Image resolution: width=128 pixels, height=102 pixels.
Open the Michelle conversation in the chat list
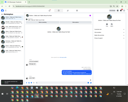(x=12, y=23)
